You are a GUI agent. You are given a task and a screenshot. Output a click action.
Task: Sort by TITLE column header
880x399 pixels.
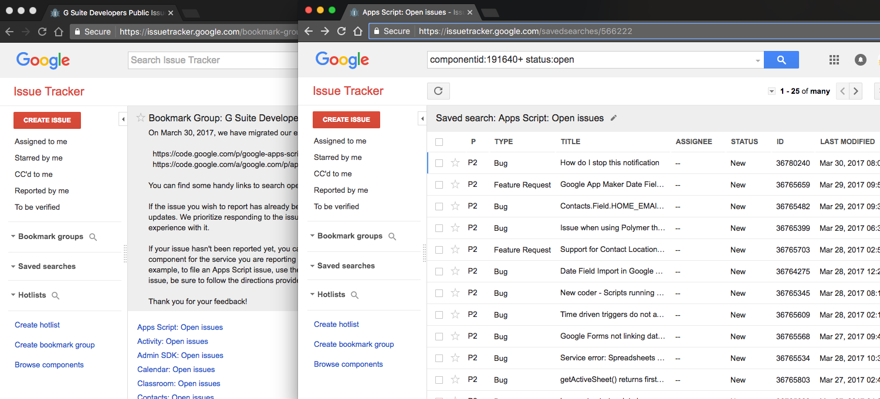[570, 142]
